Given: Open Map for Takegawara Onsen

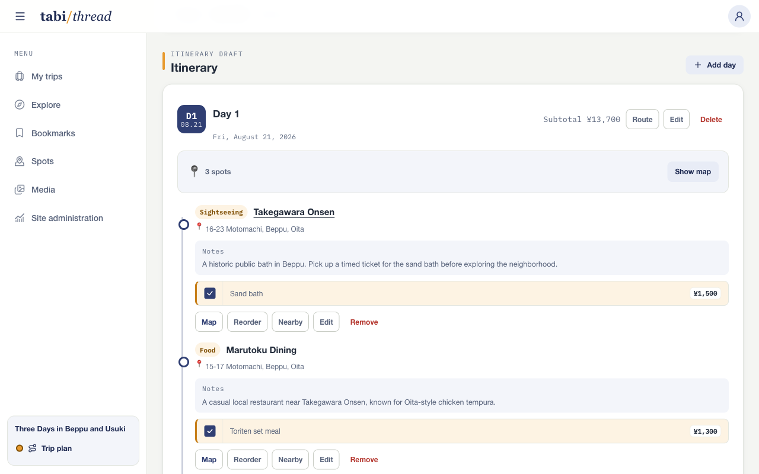Looking at the screenshot, I should tap(209, 322).
